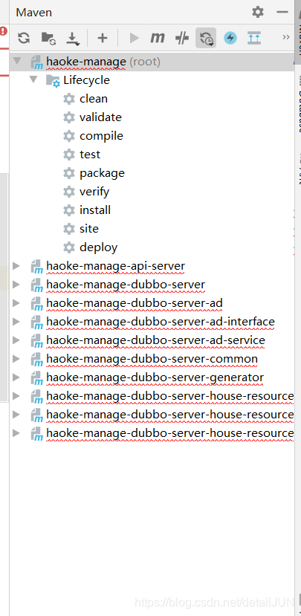Click gear icon beside verify
The image size is (301, 616).
(69, 191)
